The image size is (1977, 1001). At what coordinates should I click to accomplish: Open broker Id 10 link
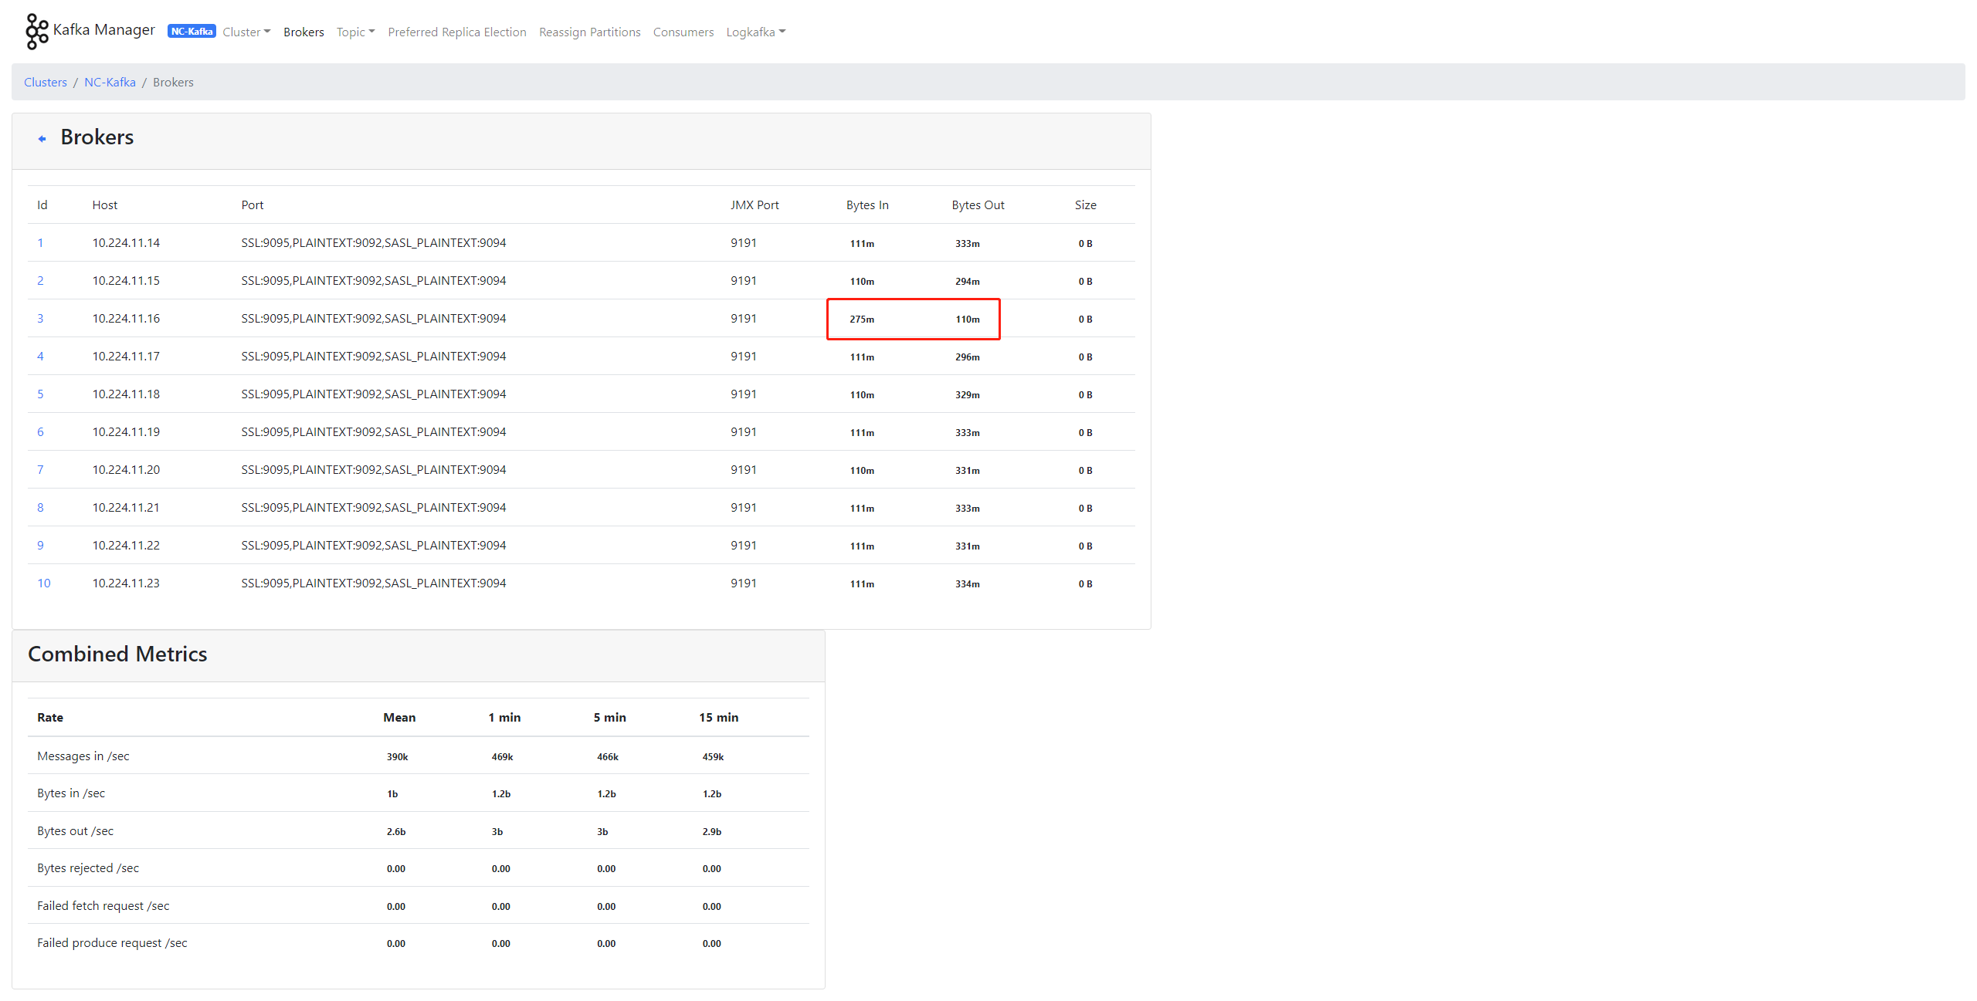click(x=44, y=583)
